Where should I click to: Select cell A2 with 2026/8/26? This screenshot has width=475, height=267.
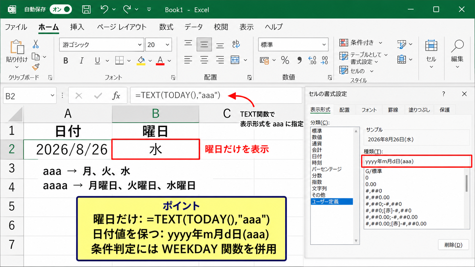[68, 150]
